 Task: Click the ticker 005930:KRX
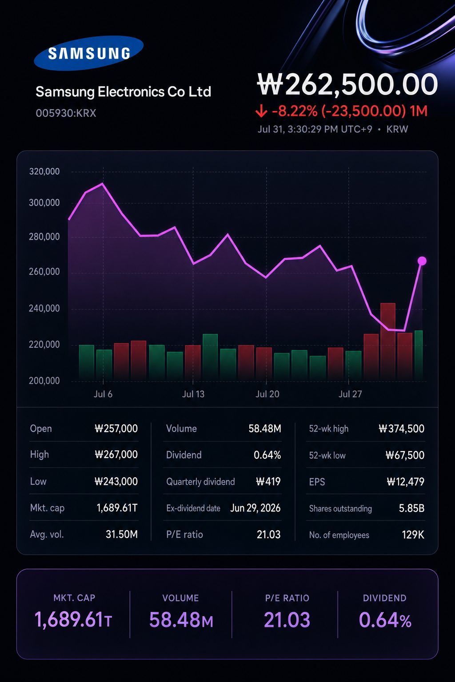(x=66, y=113)
